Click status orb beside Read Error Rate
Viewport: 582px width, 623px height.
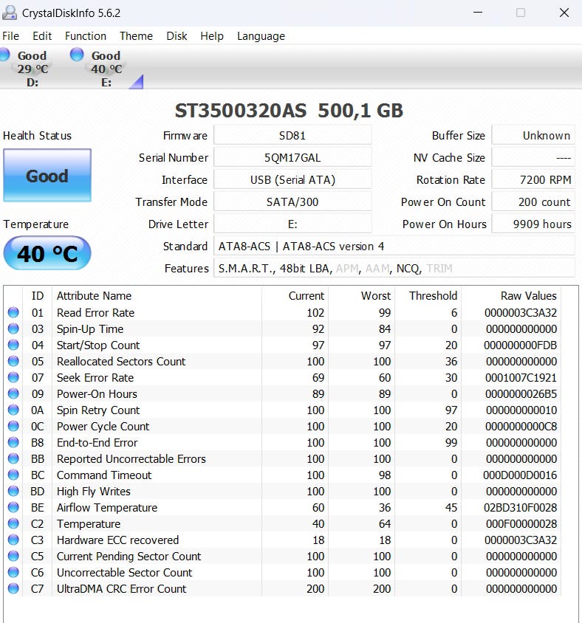point(13,313)
